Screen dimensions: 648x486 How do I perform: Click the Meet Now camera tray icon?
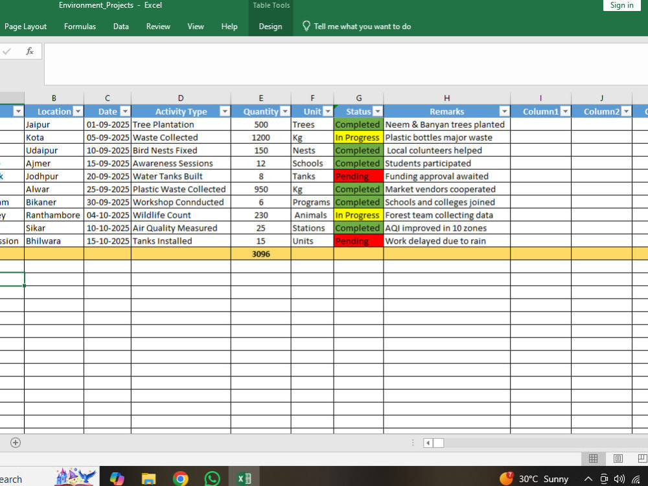(604, 479)
